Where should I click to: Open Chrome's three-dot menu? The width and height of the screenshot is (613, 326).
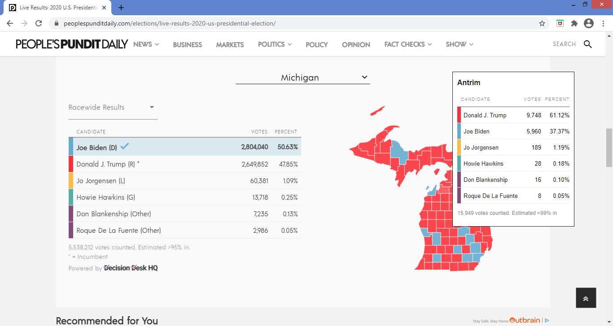point(602,23)
